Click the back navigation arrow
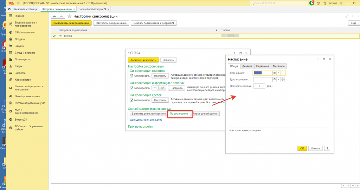Image resolution: width=360 pixels, height=190 pixels. [54, 16]
